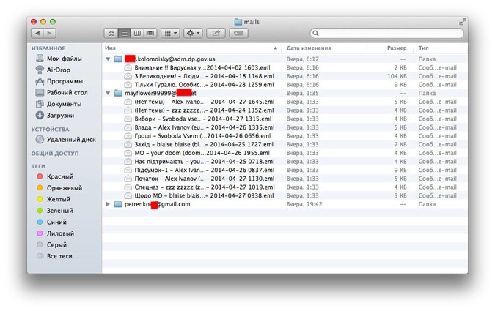The image size is (495, 311).
Task: Click the Edit Tags toolbar button
Action: pos(239,34)
